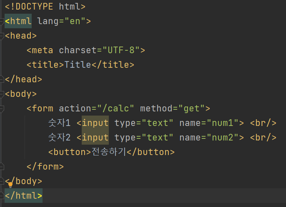Click the highlighted closing html tag
Screen dimensions: 286x207
pos(23,196)
